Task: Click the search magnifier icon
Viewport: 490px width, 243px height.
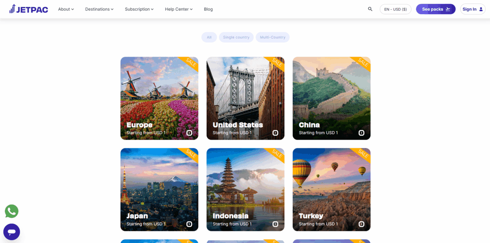Action: pyautogui.click(x=370, y=9)
